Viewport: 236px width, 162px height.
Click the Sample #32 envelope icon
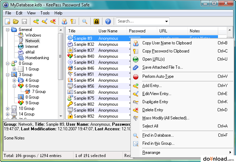(x=70, y=44)
